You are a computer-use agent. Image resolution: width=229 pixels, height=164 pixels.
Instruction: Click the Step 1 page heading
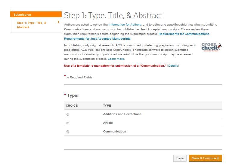(x=113, y=15)
